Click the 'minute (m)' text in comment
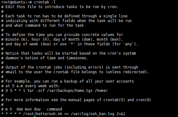The height and width of the screenshot is (117, 178). (16, 39)
